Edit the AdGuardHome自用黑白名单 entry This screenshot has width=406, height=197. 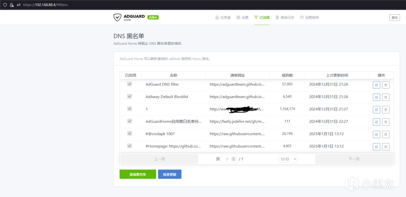tap(377, 122)
